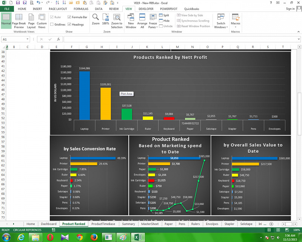Click Sign in link
This screenshot has width=302, height=242.
click(x=290, y=9)
